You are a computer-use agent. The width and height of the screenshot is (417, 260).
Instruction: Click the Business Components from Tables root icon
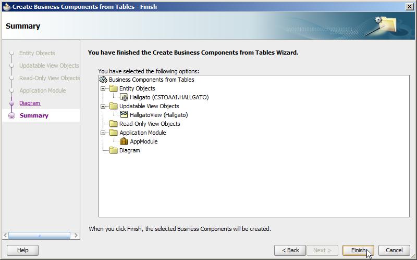click(103, 80)
